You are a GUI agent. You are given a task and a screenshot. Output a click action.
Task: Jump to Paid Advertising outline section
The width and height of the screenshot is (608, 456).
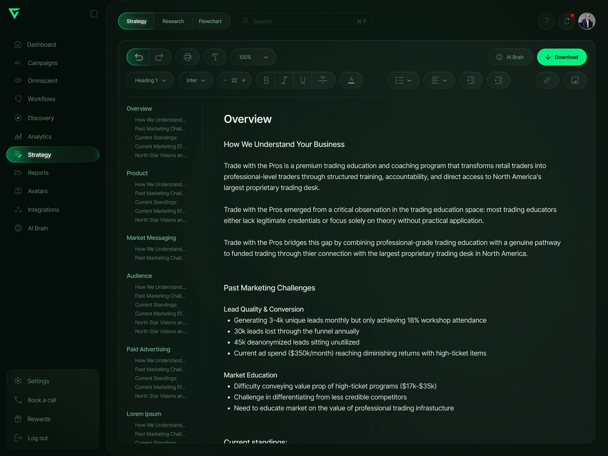point(148,349)
